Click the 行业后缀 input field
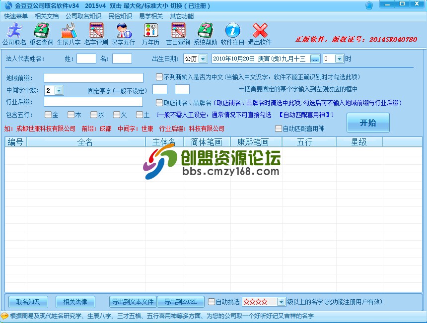427x323 pixels. click(x=93, y=102)
